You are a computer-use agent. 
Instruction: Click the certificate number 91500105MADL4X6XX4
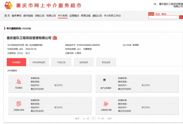click(88, 45)
